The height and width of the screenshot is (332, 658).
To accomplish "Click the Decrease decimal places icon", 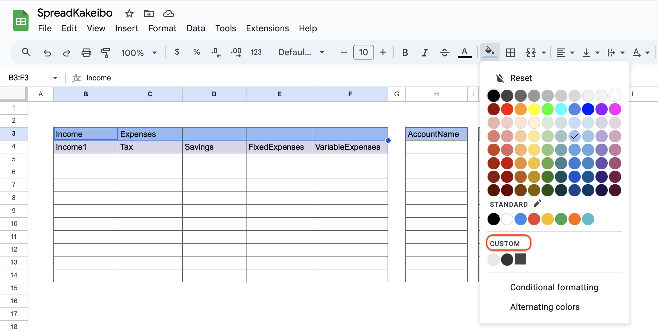I will click(x=216, y=52).
